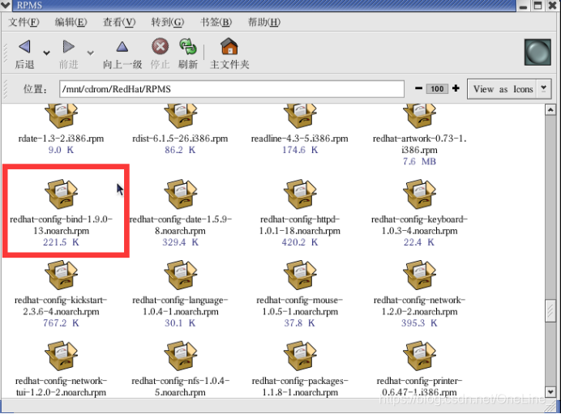Refresh the folder with 刷新
The width and height of the screenshot is (561, 414).
[x=188, y=46]
